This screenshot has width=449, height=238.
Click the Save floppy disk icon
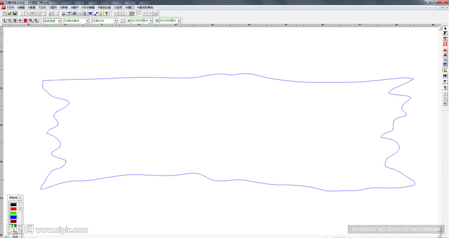click(x=14, y=14)
